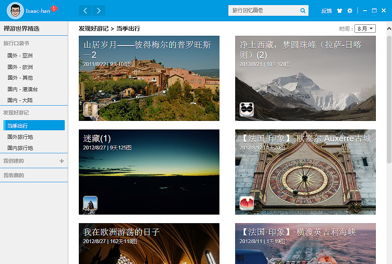This screenshot has width=392, height=264.
Task: Open the skin shirt icon
Action: coord(339,11)
